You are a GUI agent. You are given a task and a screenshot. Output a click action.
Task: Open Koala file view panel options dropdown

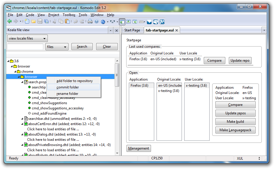[110, 31]
